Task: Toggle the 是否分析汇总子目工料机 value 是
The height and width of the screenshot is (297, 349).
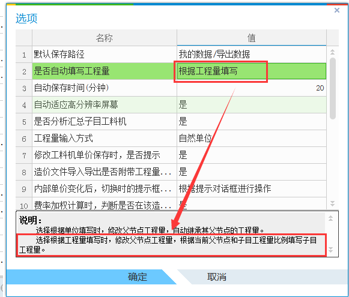Action: (252, 122)
